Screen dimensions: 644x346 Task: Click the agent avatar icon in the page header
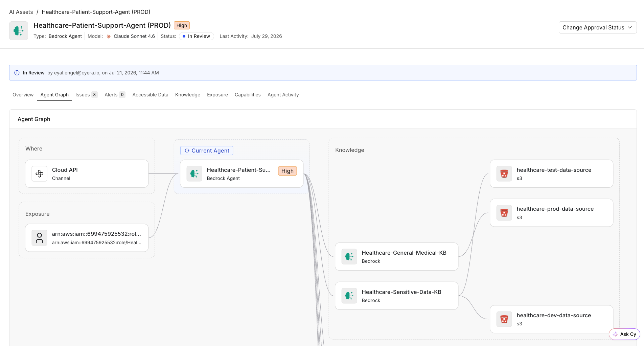(19, 31)
